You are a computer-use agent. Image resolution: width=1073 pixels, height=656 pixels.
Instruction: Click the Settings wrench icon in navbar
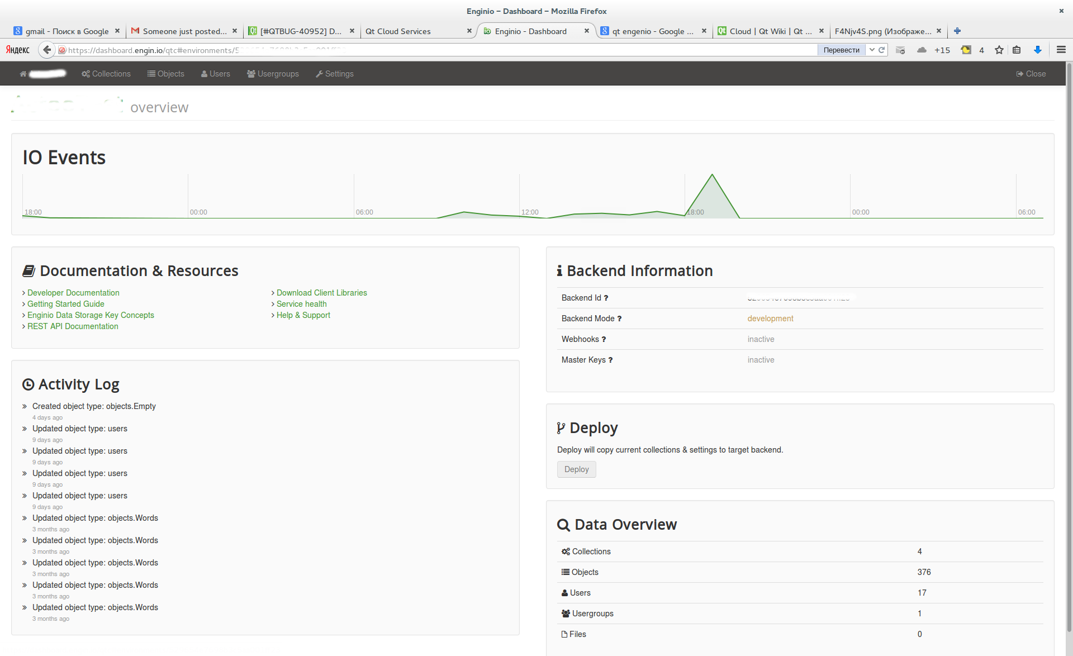tap(319, 74)
